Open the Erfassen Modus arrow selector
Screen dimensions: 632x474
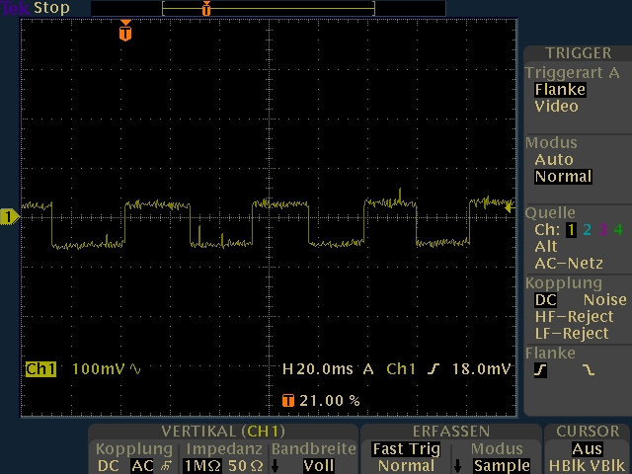457,465
